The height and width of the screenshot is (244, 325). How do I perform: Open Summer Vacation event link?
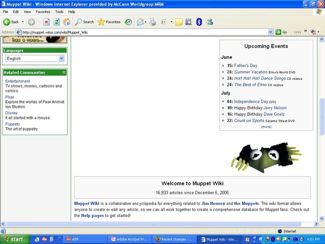tap(251, 72)
